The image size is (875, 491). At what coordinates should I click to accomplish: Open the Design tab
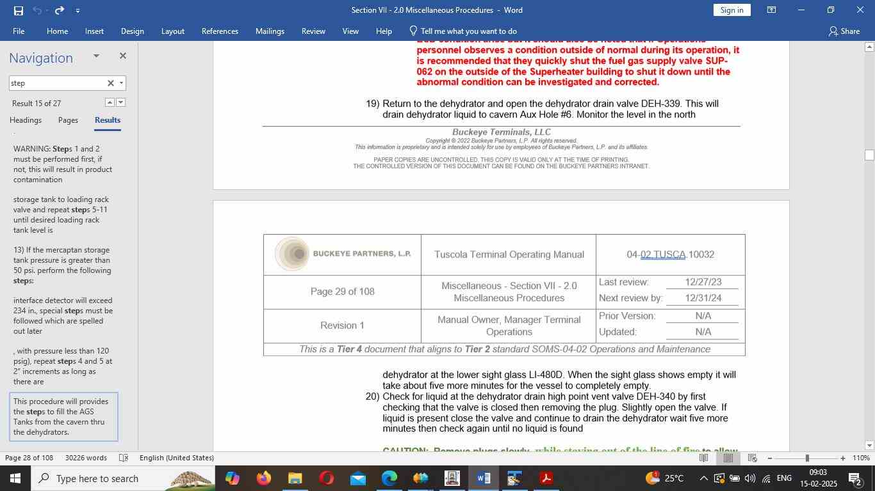click(x=132, y=31)
